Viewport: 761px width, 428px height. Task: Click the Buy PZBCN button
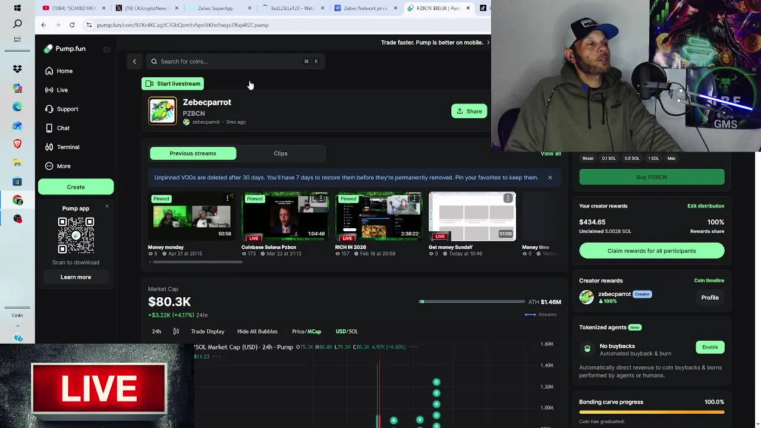tap(652, 177)
